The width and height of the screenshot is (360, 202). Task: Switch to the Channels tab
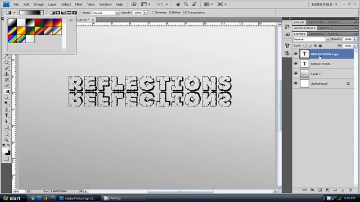coord(316,34)
